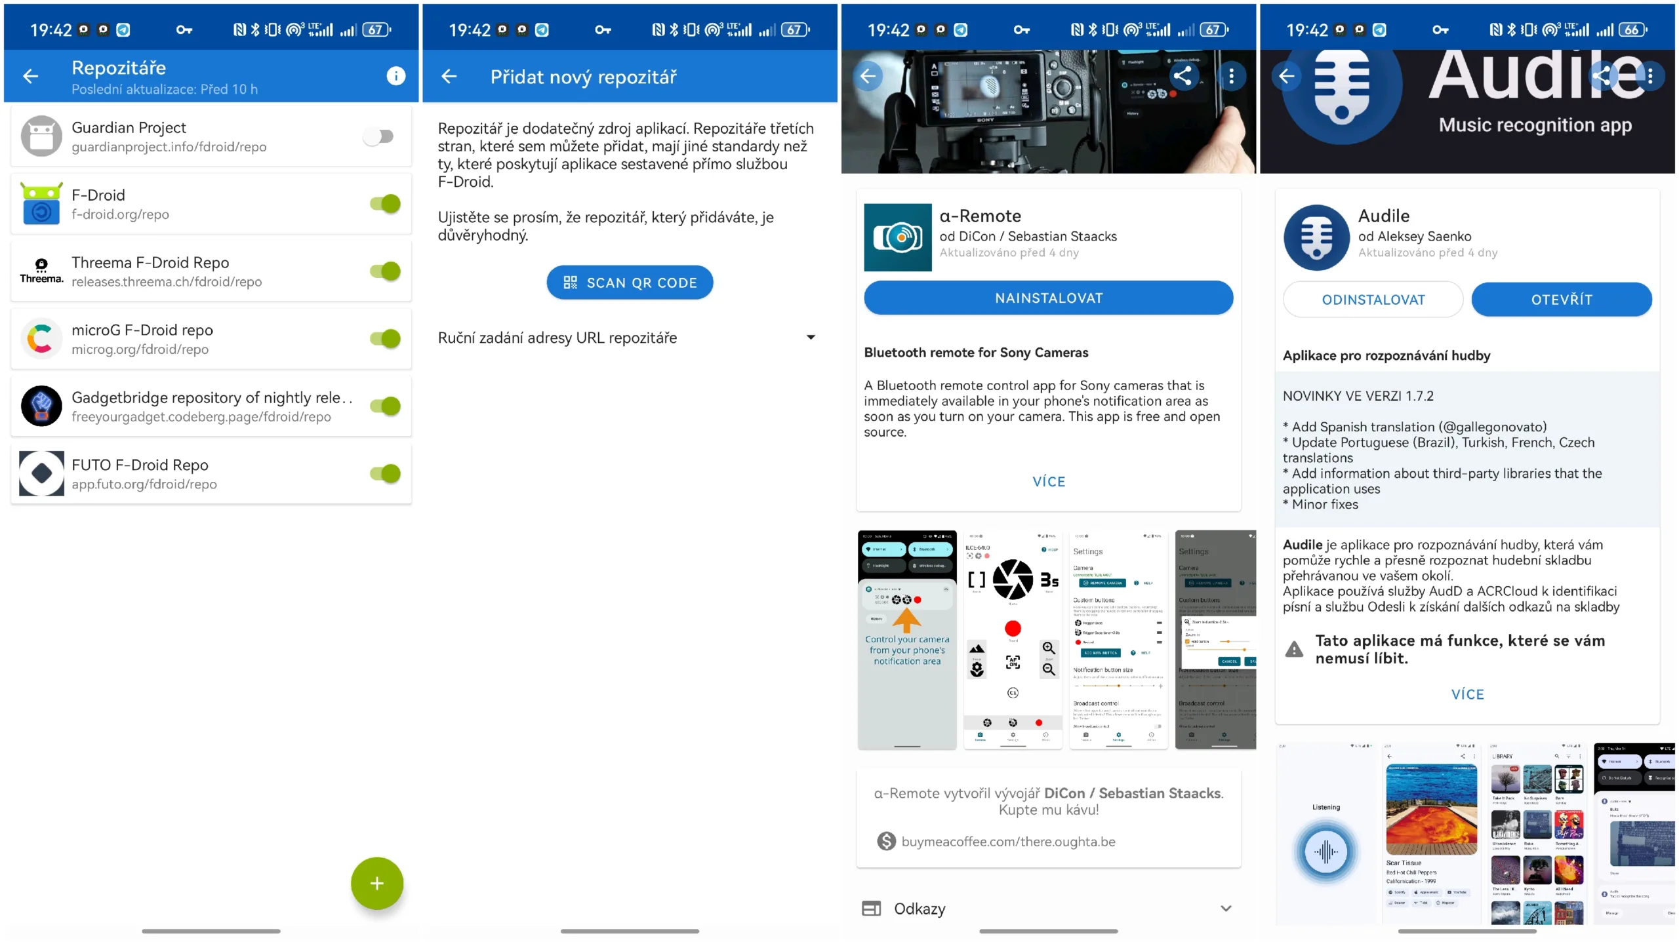The width and height of the screenshot is (1679, 944).
Task: Open Audile Library grid screenshot
Action: (x=1537, y=833)
